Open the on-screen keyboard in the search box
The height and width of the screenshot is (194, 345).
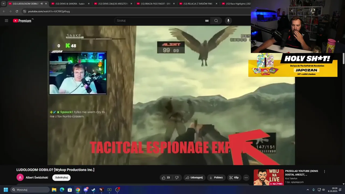click(x=207, y=21)
